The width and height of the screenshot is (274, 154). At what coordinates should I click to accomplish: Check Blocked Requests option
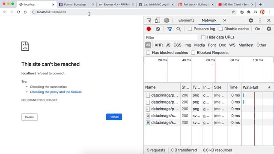click(193, 53)
